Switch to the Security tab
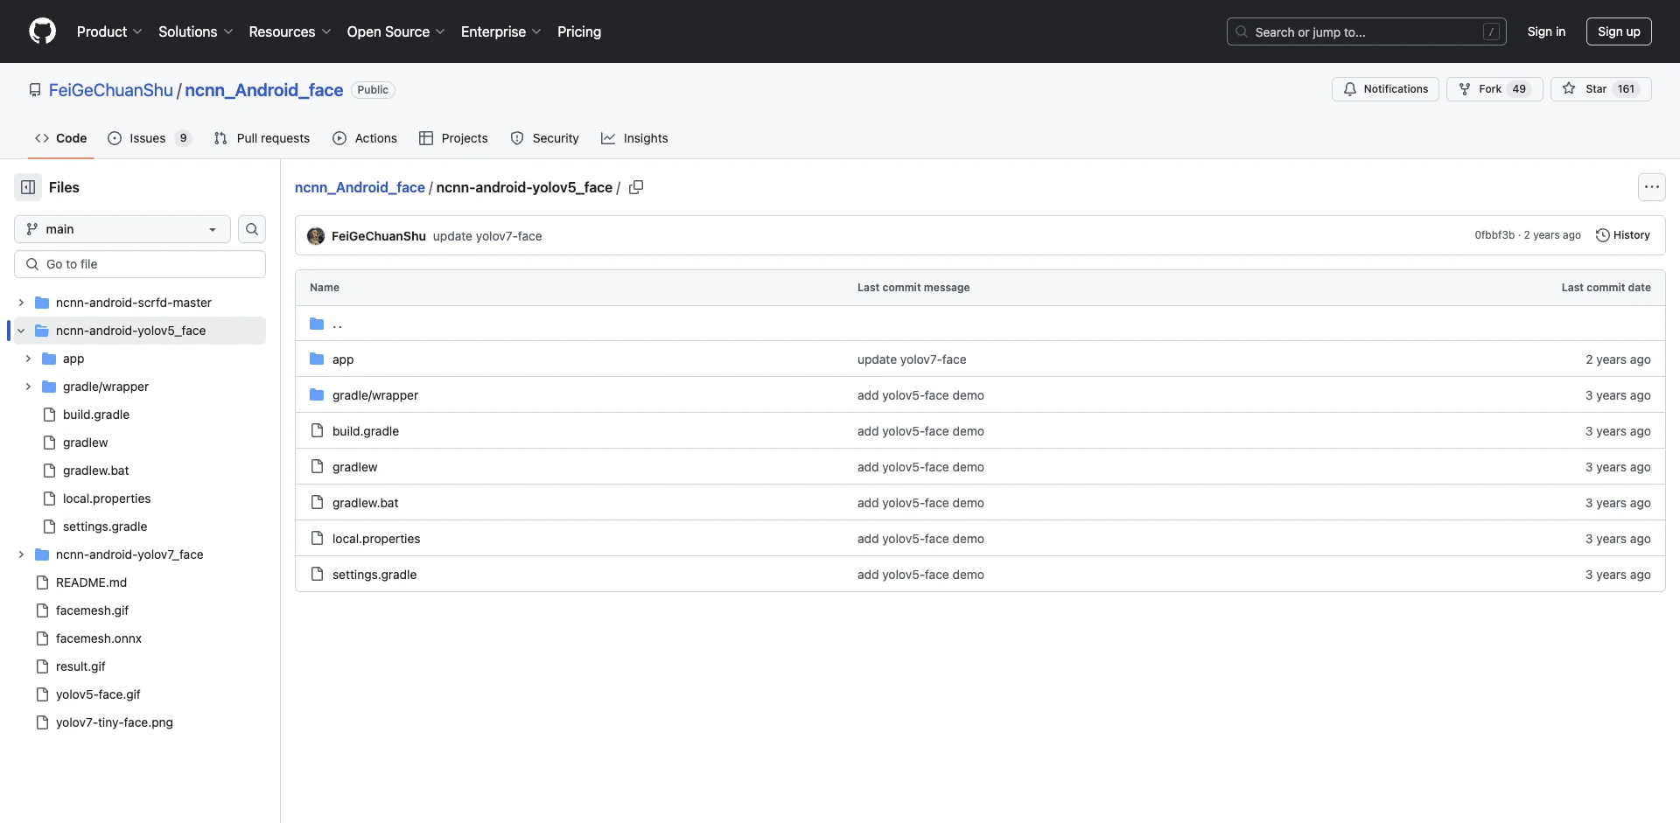This screenshot has width=1680, height=823. tap(544, 138)
